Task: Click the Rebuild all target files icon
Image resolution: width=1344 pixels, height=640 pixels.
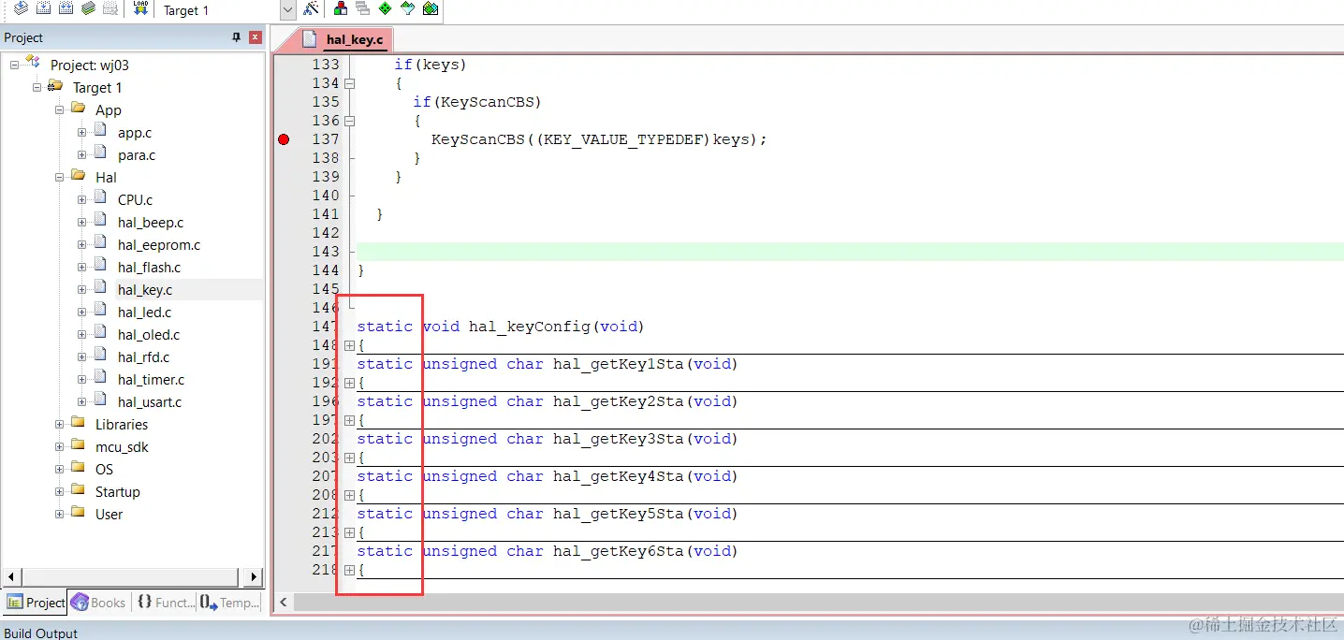Action: [66, 8]
